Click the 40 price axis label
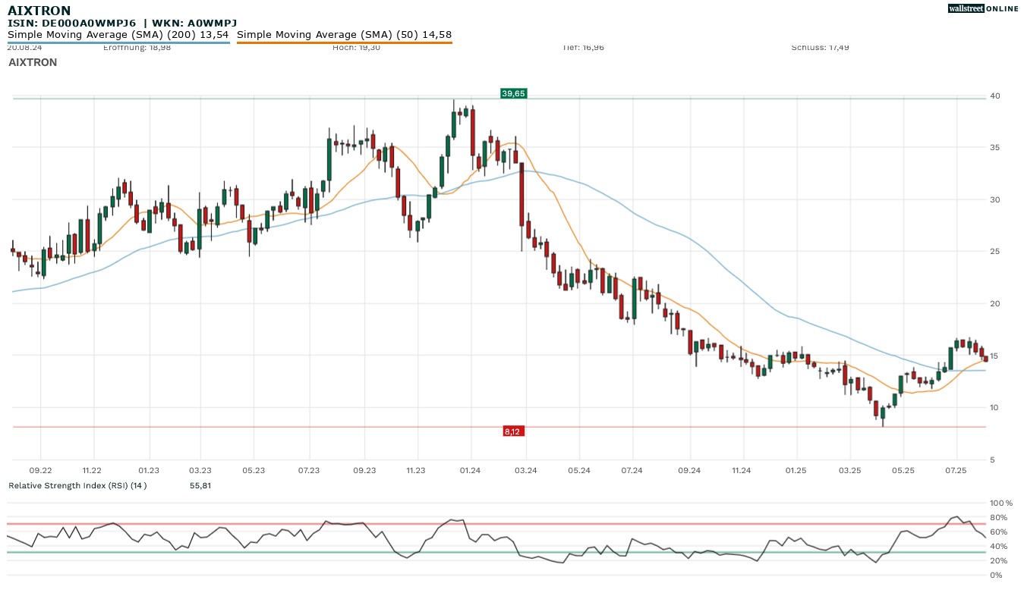 pos(994,96)
